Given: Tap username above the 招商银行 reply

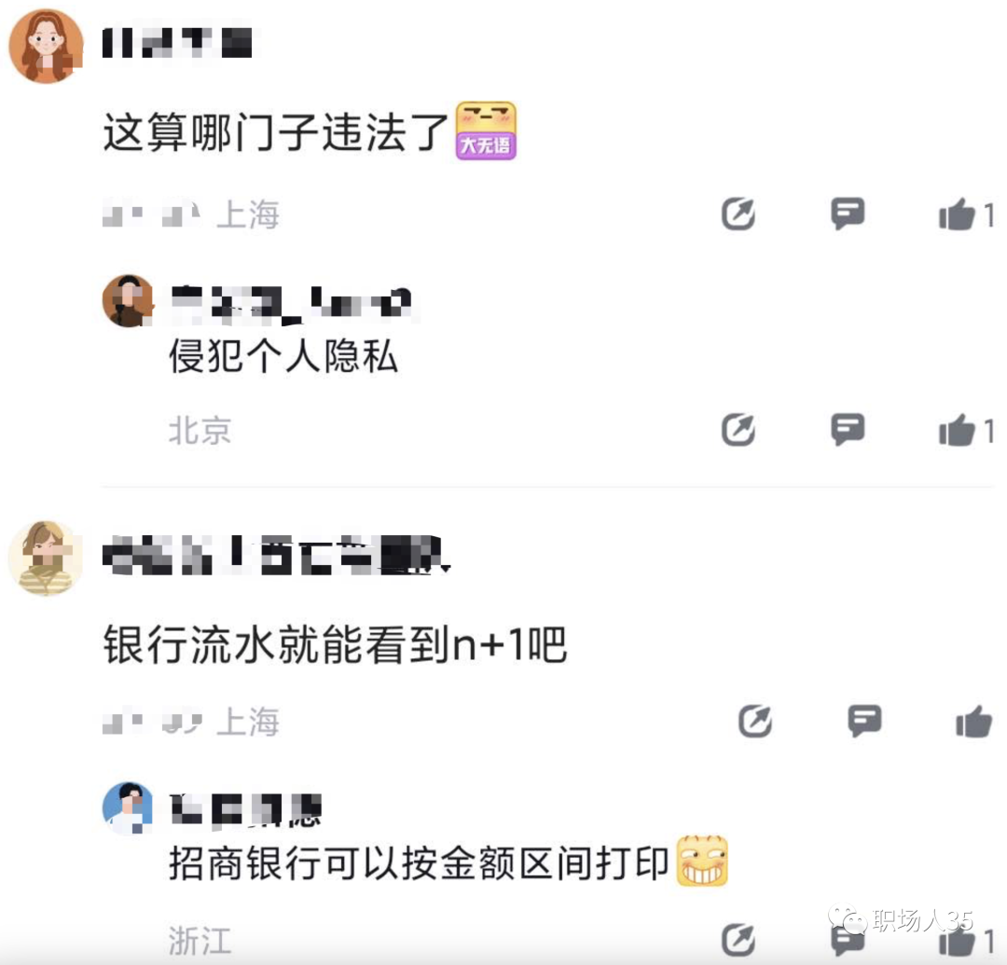Looking at the screenshot, I should tap(246, 809).
